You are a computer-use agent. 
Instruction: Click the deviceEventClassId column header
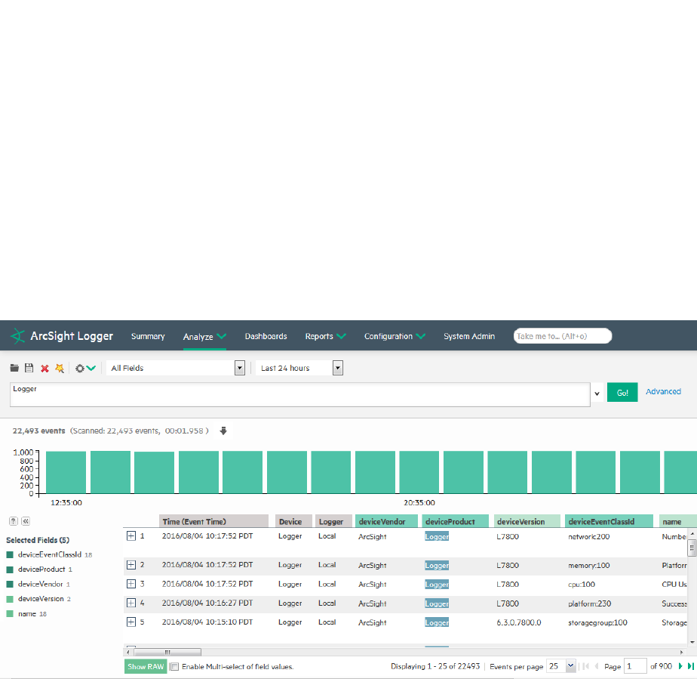[x=609, y=521]
